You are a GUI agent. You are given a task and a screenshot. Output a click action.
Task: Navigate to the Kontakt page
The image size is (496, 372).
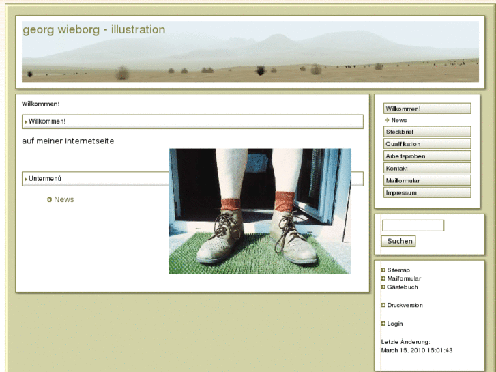pyautogui.click(x=427, y=168)
